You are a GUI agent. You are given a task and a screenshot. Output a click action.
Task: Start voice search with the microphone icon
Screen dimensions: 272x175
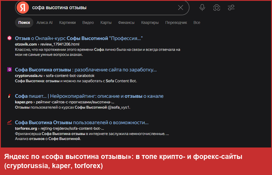[202, 7]
